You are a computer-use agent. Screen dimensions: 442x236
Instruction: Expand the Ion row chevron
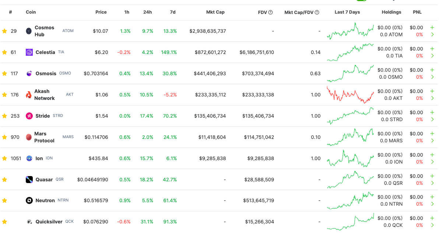pyautogui.click(x=432, y=162)
